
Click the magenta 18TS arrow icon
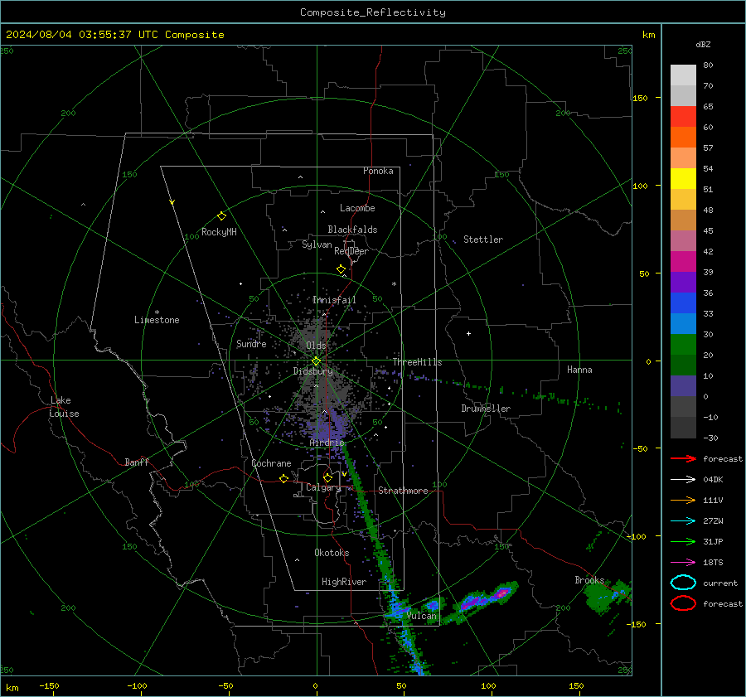pos(683,563)
